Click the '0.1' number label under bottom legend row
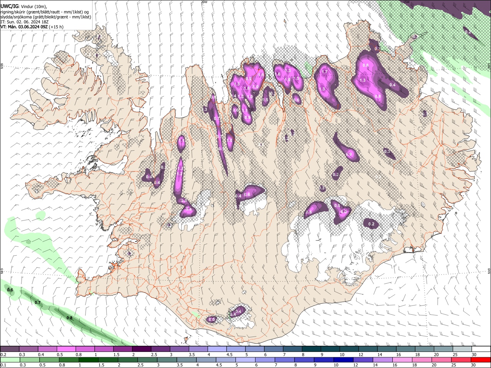 3,365
